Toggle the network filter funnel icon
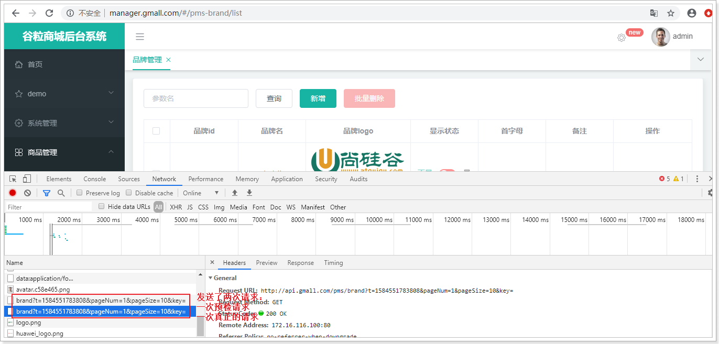 (47, 193)
